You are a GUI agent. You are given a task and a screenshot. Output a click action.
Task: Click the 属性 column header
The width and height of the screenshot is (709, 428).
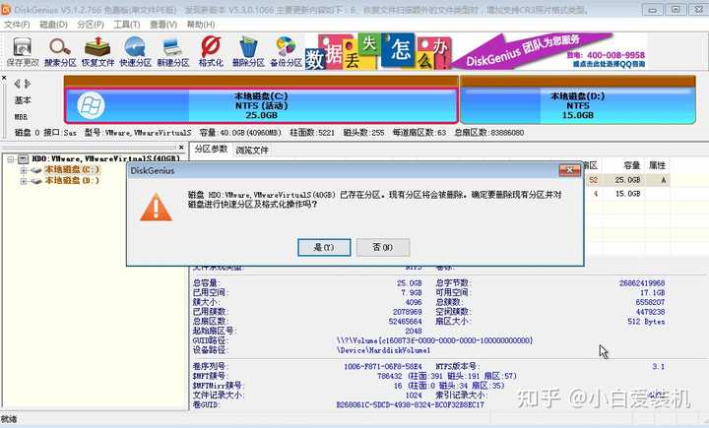point(657,165)
